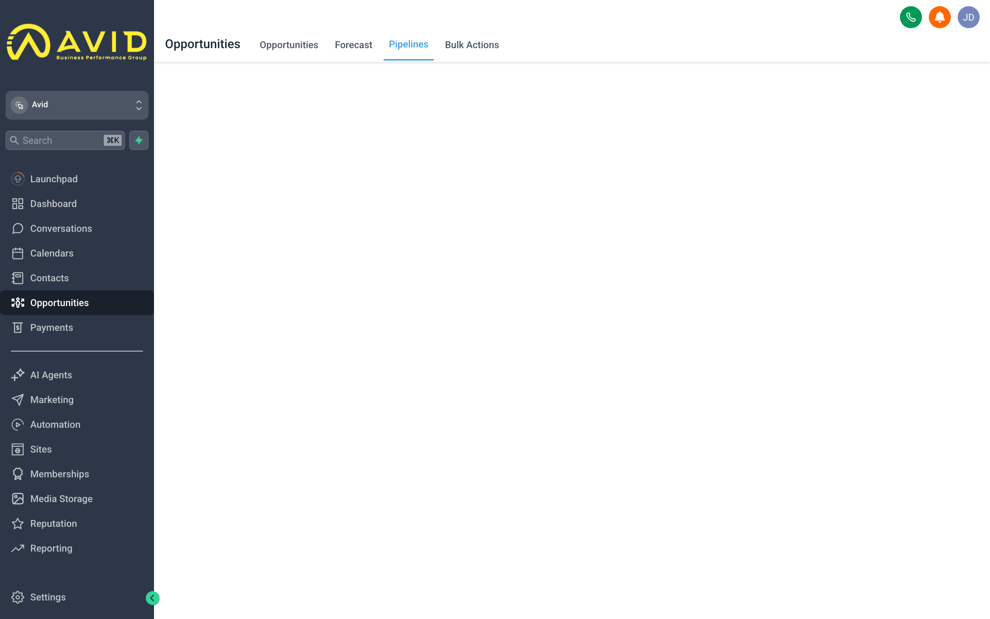Click the Automation play circle icon

(x=18, y=425)
